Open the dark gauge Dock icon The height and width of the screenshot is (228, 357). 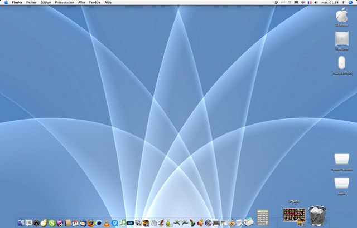(x=36, y=223)
